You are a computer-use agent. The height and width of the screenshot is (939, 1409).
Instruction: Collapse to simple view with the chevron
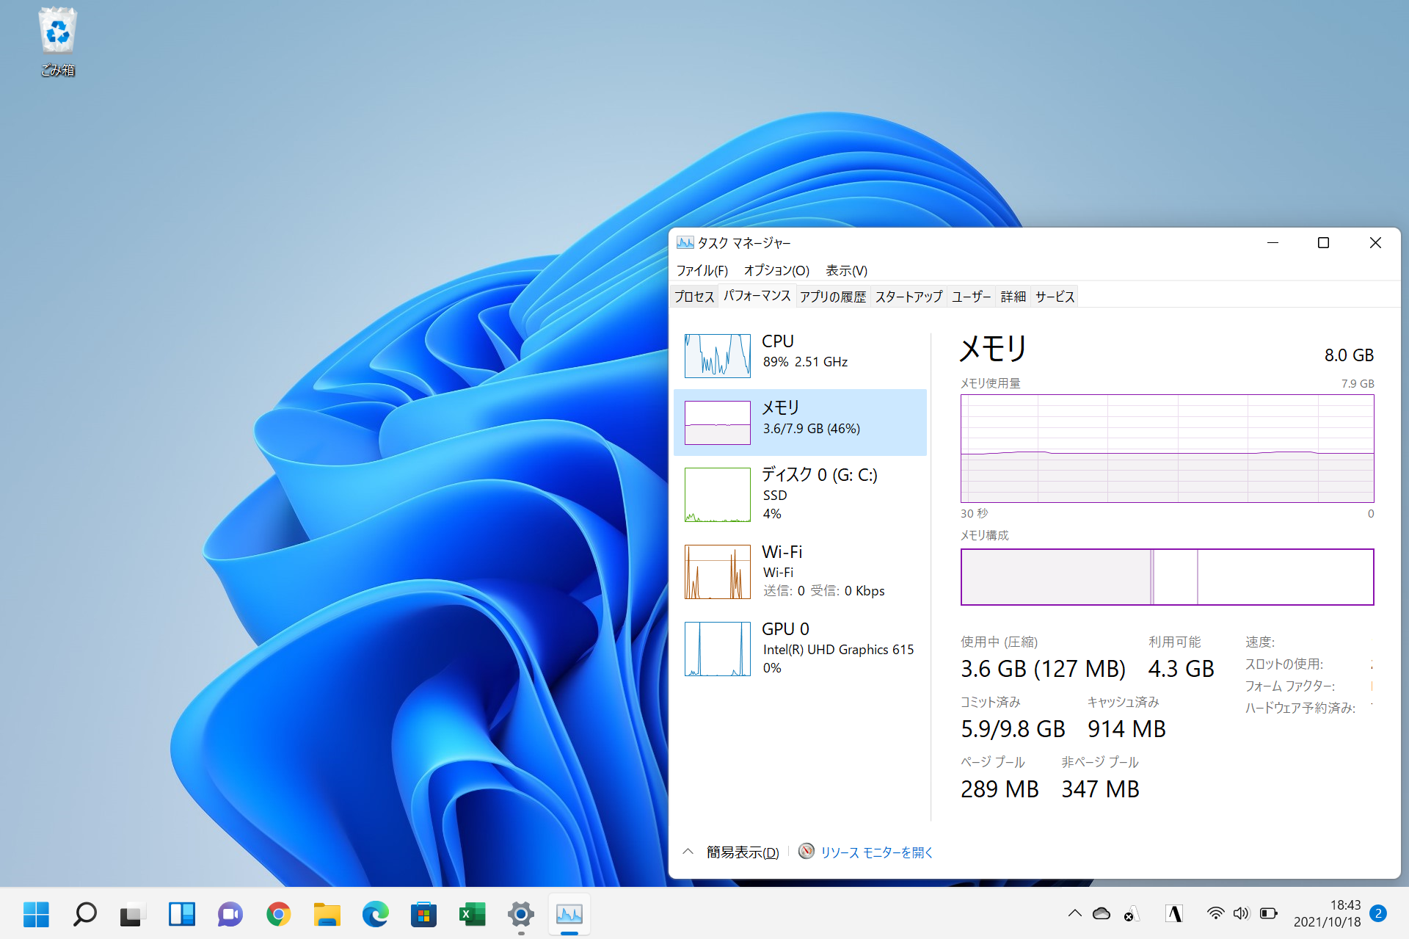pyautogui.click(x=688, y=852)
